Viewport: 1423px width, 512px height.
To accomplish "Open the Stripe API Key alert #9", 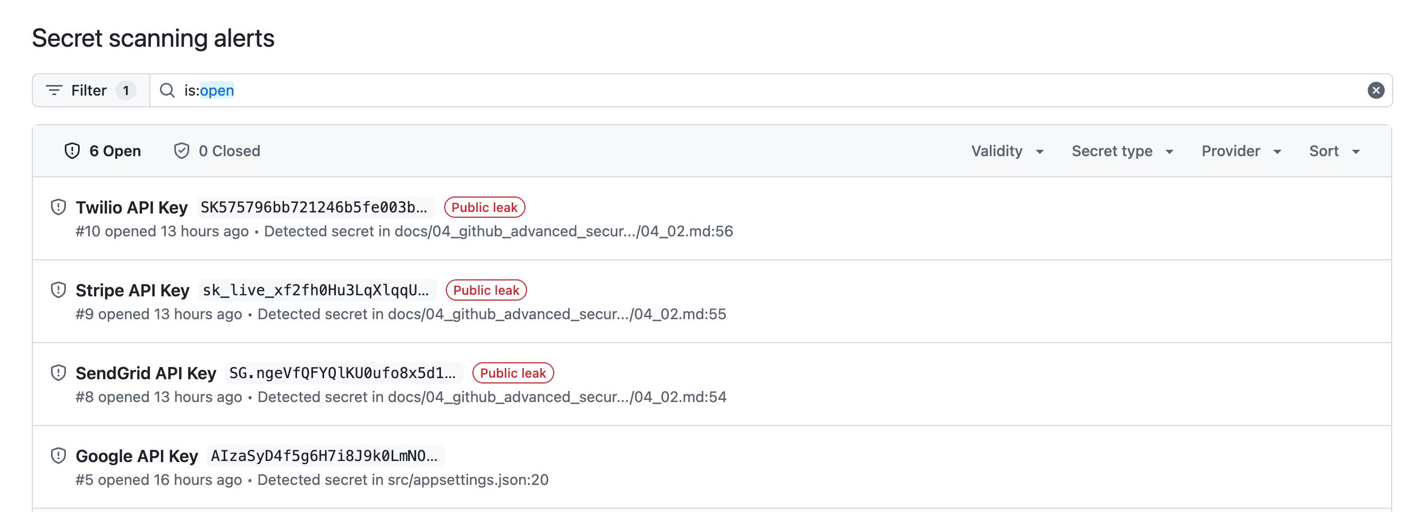I will 133,289.
